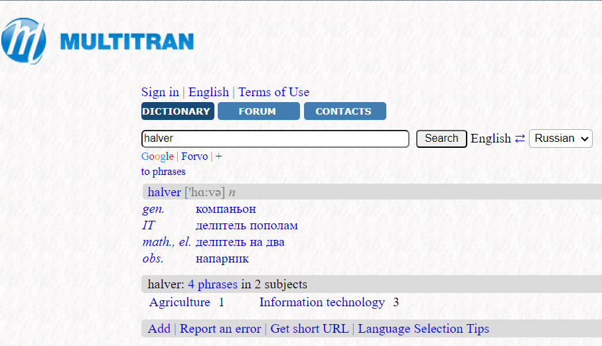Click the English interface language link
Viewport: 602px width, 346px height.
(208, 92)
